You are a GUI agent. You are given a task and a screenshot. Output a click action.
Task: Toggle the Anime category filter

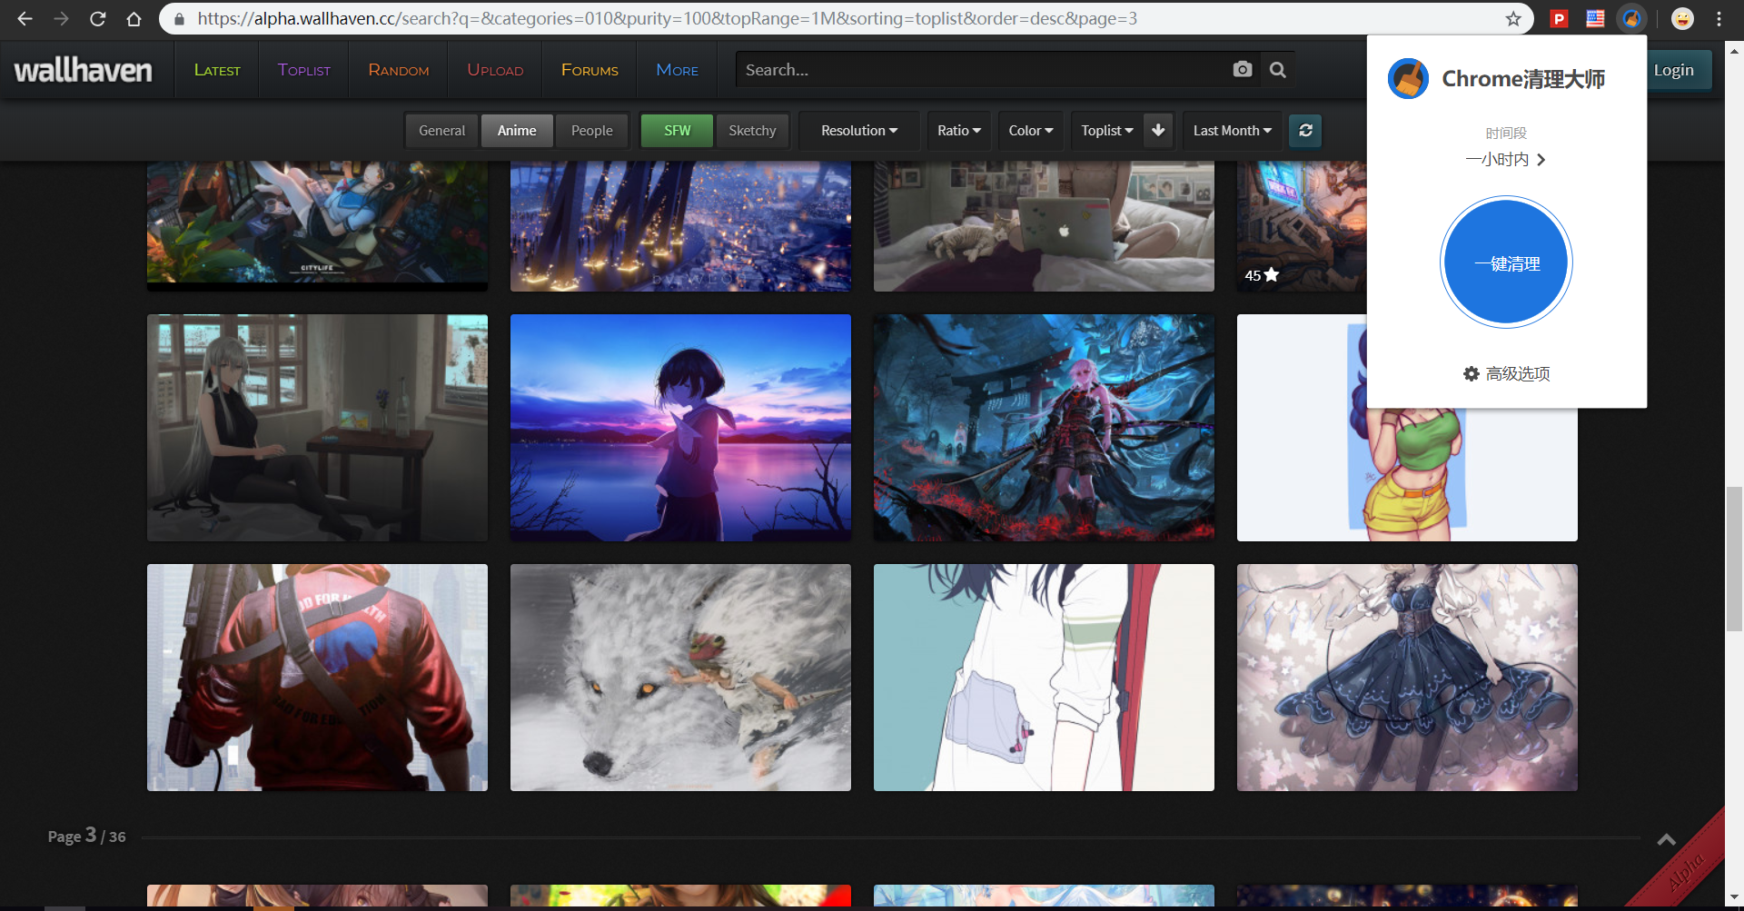(517, 130)
